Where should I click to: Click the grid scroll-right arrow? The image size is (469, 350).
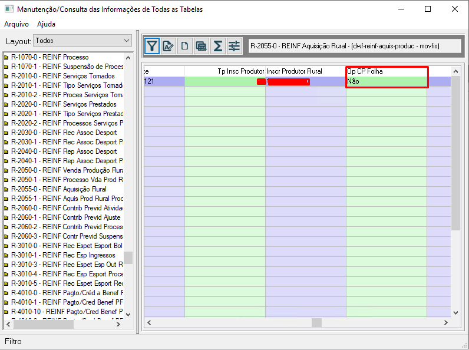coord(445,322)
